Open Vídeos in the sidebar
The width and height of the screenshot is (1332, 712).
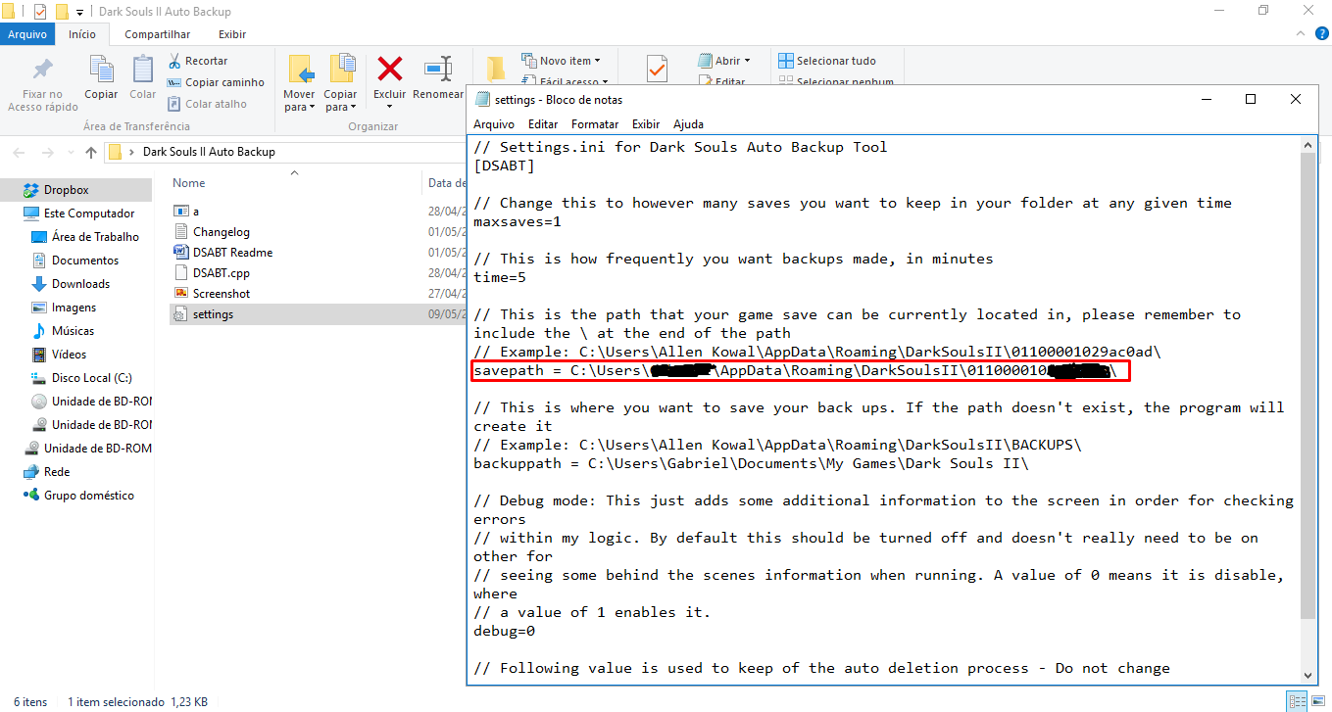click(59, 355)
